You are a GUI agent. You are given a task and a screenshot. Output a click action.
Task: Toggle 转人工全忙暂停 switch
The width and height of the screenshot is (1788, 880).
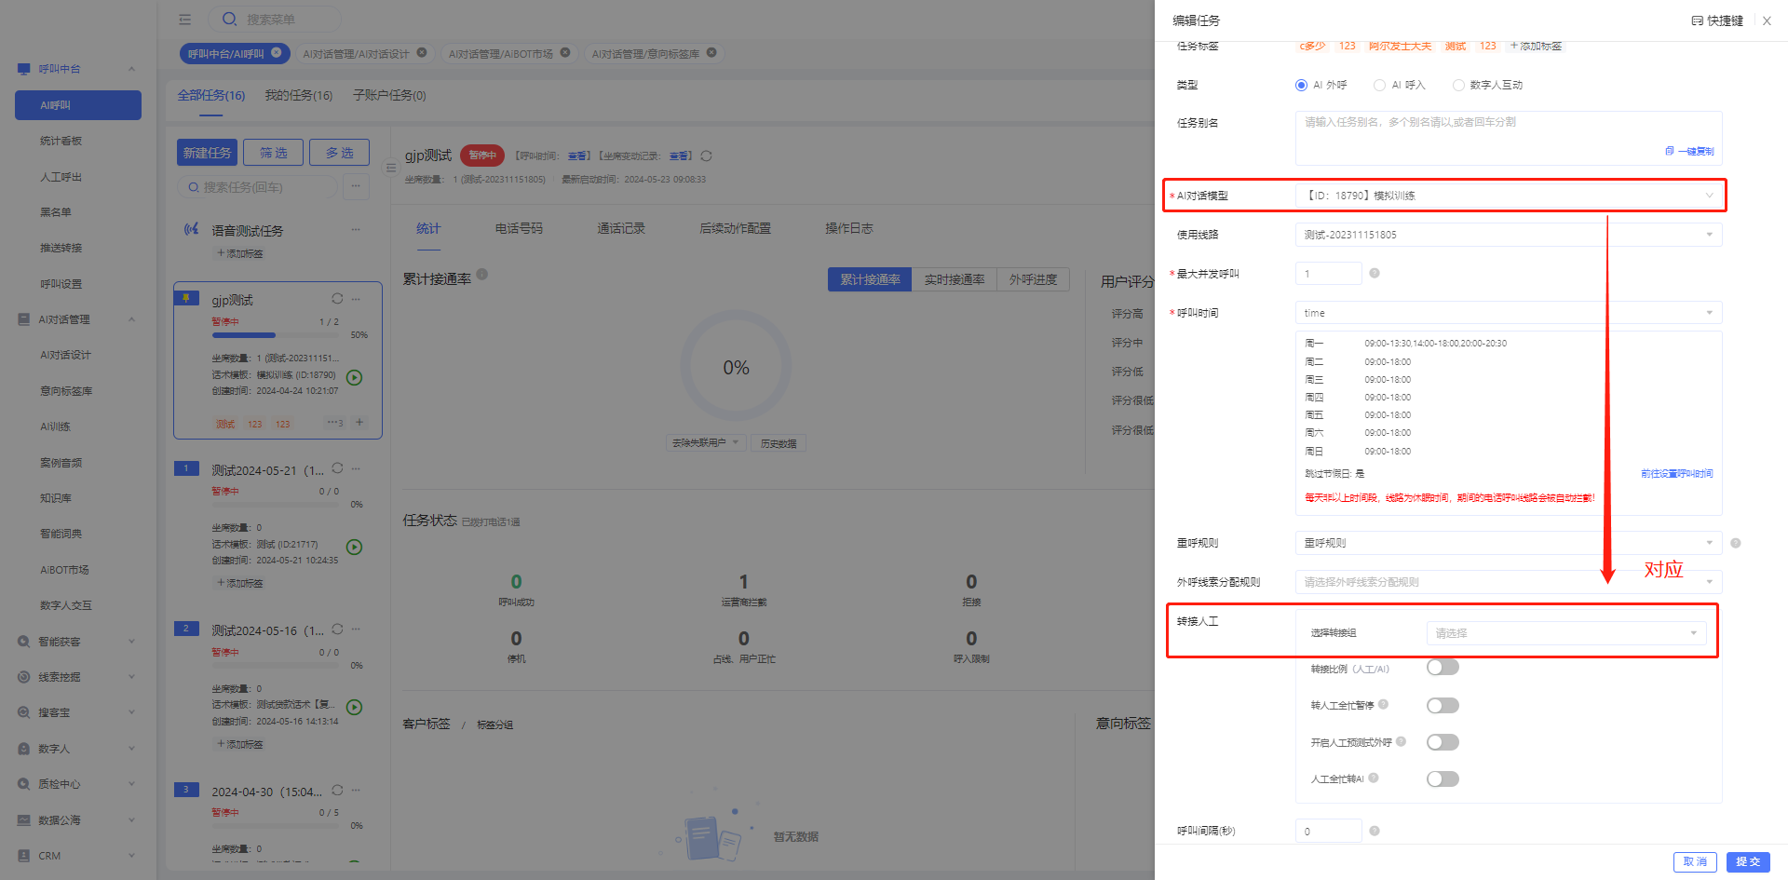click(1443, 705)
